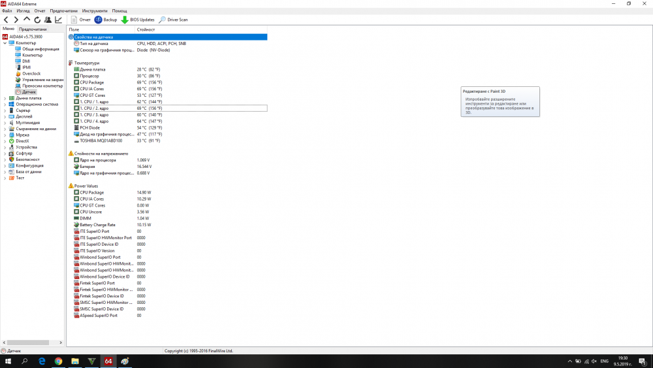Launch Driver Scan

point(173,20)
